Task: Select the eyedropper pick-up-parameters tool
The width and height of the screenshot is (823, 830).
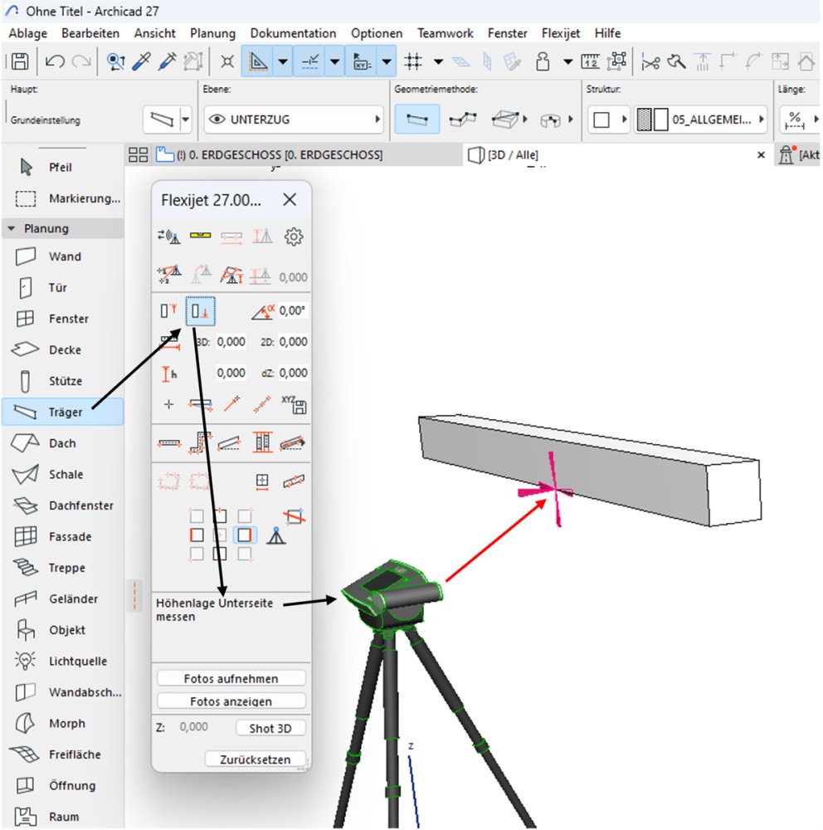Action: tap(141, 61)
